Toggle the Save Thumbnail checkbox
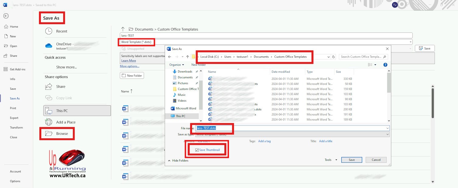The height and width of the screenshot is (188, 458). (x=197, y=150)
